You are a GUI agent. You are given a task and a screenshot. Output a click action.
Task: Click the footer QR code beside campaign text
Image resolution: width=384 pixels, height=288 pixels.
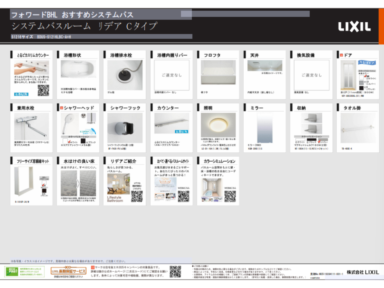[x=175, y=271]
